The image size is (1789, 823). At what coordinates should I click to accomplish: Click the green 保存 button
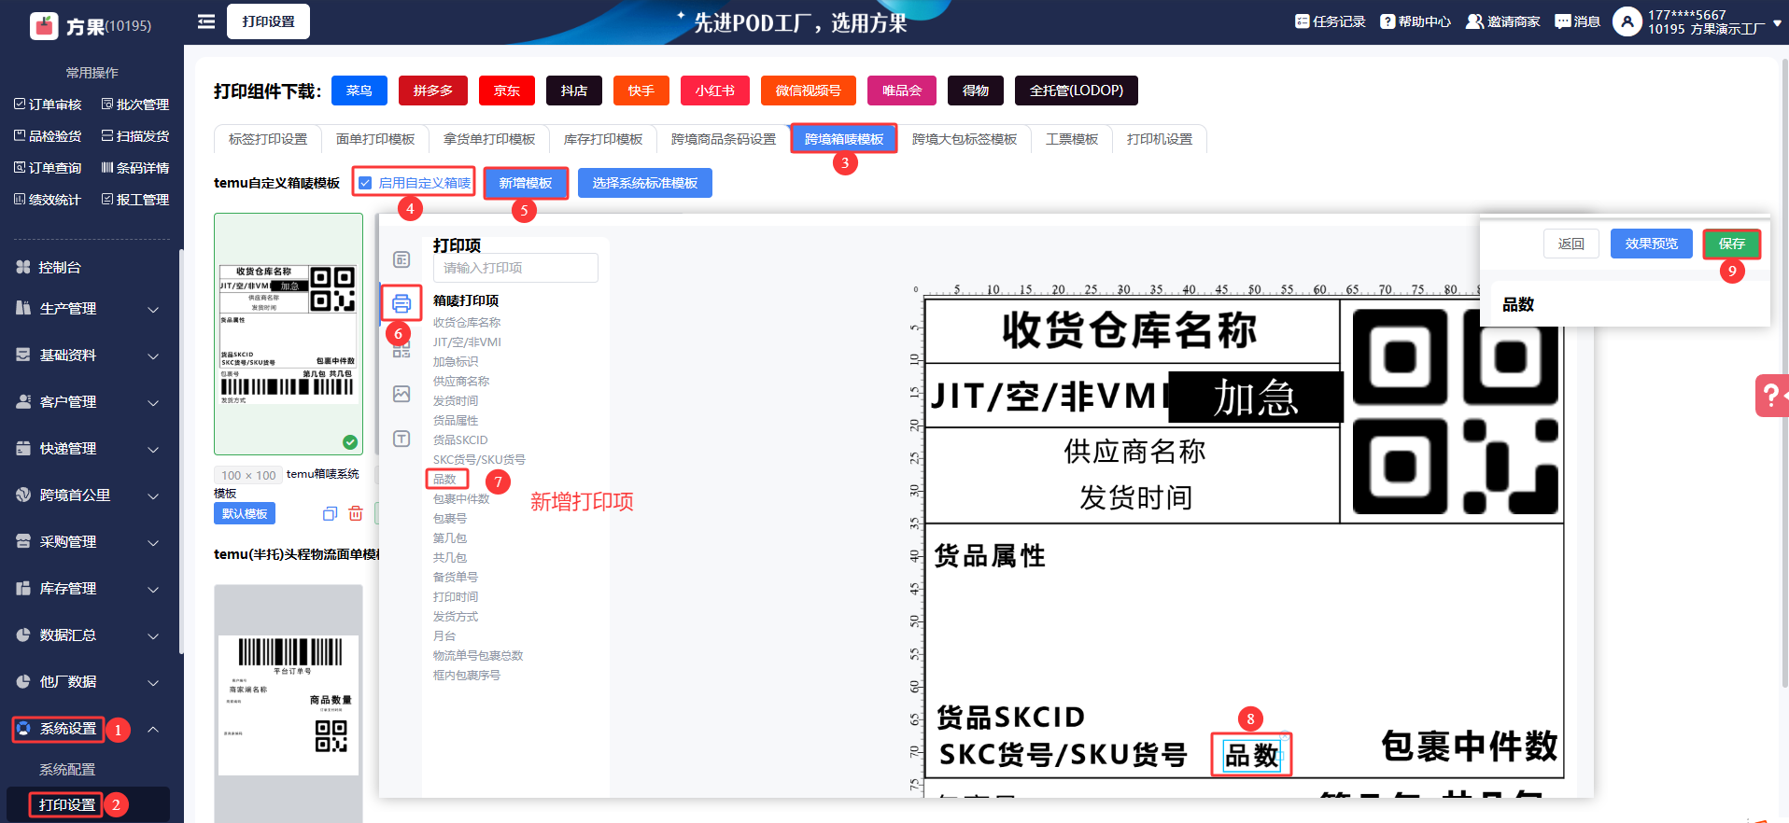point(1731,244)
